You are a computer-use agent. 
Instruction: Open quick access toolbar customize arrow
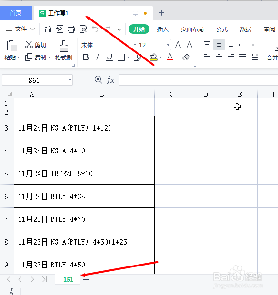pyautogui.click(x=119, y=29)
